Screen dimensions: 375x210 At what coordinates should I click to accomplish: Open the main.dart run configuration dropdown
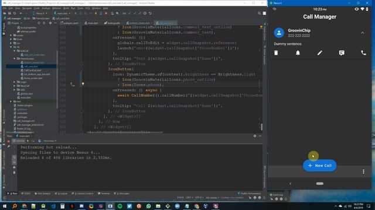coord(62,13)
